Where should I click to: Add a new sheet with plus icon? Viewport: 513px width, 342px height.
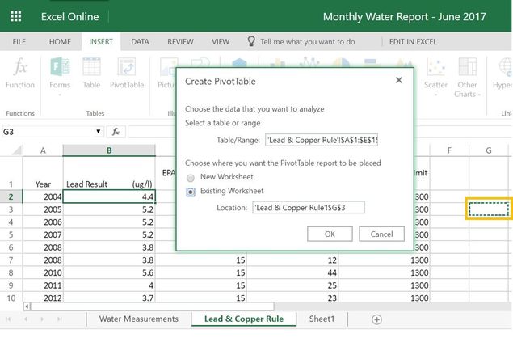tap(376, 319)
